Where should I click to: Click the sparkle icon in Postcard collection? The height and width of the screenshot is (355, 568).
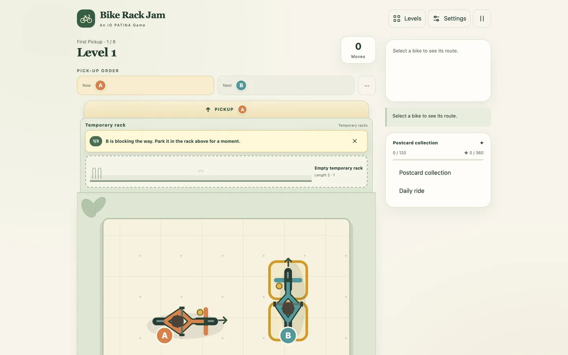pyautogui.click(x=482, y=143)
